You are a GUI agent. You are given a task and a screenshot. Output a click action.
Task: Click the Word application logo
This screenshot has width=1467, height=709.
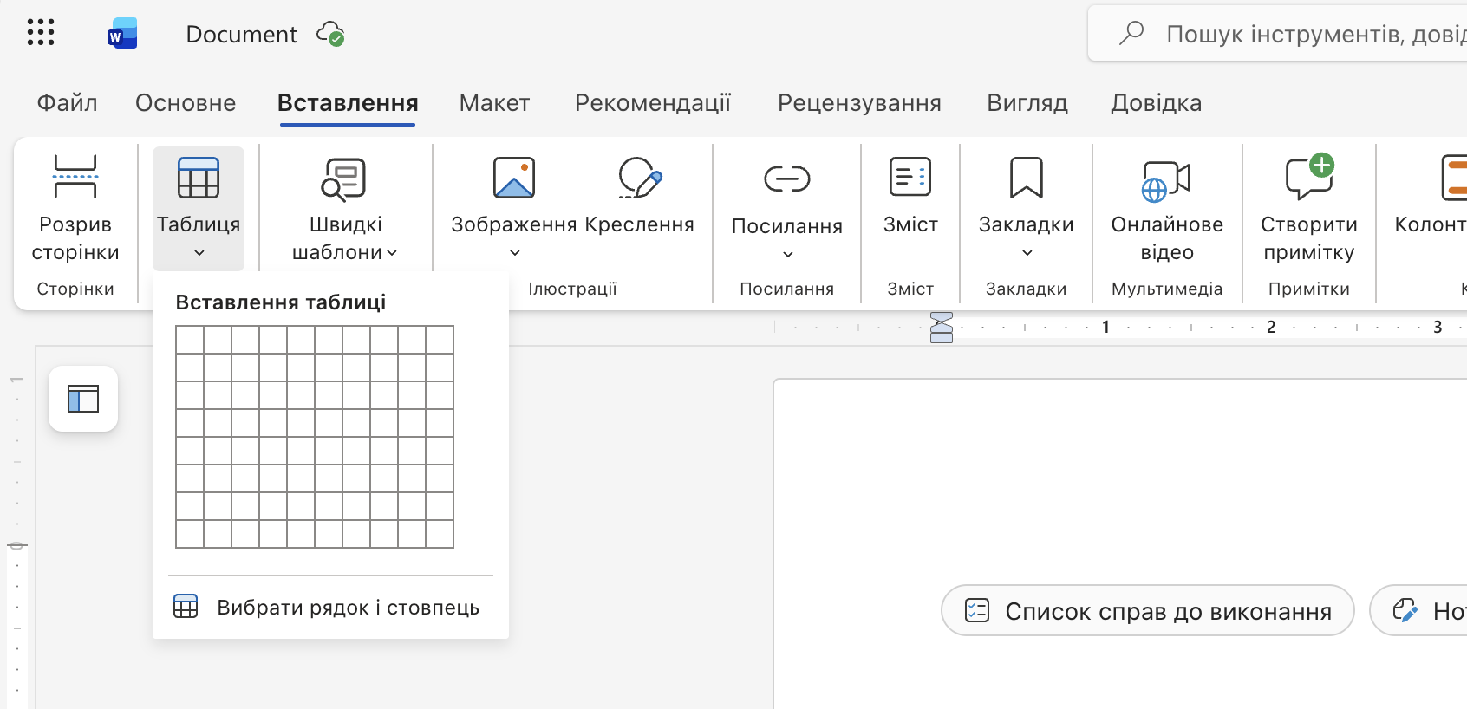point(122,34)
